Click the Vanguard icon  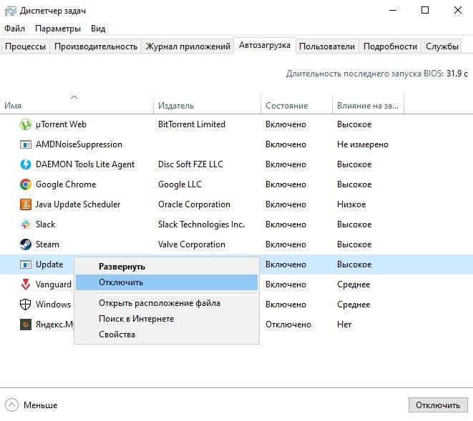26,284
